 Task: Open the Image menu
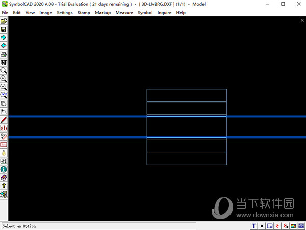(x=46, y=12)
